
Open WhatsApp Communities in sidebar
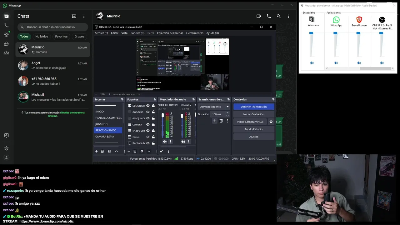coord(6,53)
